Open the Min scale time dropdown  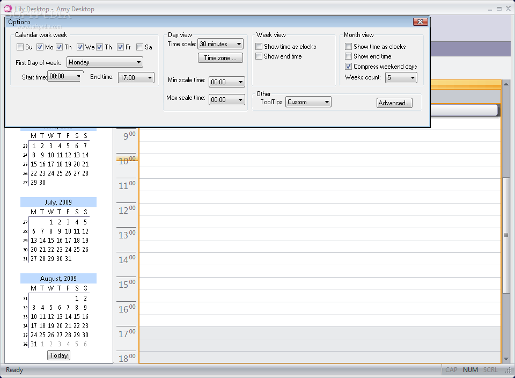click(x=227, y=82)
